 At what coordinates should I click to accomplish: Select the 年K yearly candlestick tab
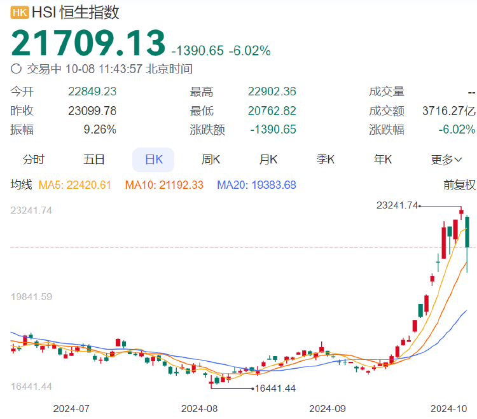(x=383, y=160)
